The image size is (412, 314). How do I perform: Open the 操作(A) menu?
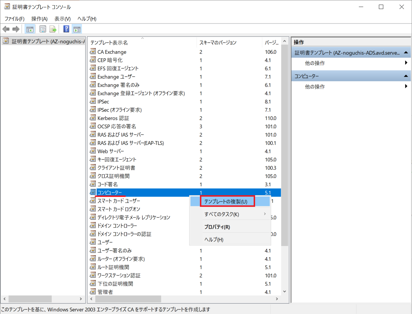tap(40, 19)
